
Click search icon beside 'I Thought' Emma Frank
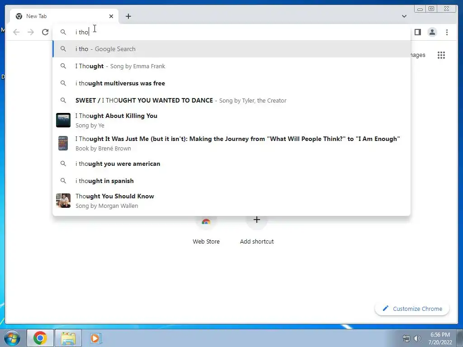tap(63, 66)
